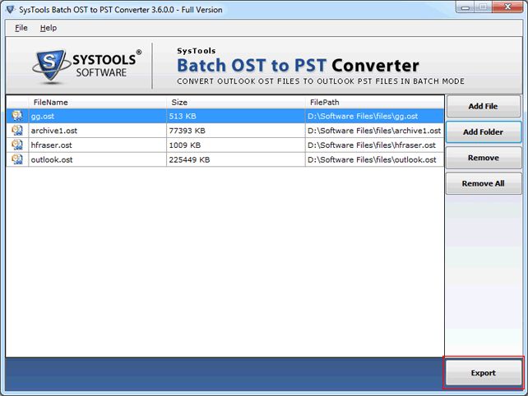Select the hfraser.ost file name
This screenshot has width=528, height=396.
(x=51, y=145)
